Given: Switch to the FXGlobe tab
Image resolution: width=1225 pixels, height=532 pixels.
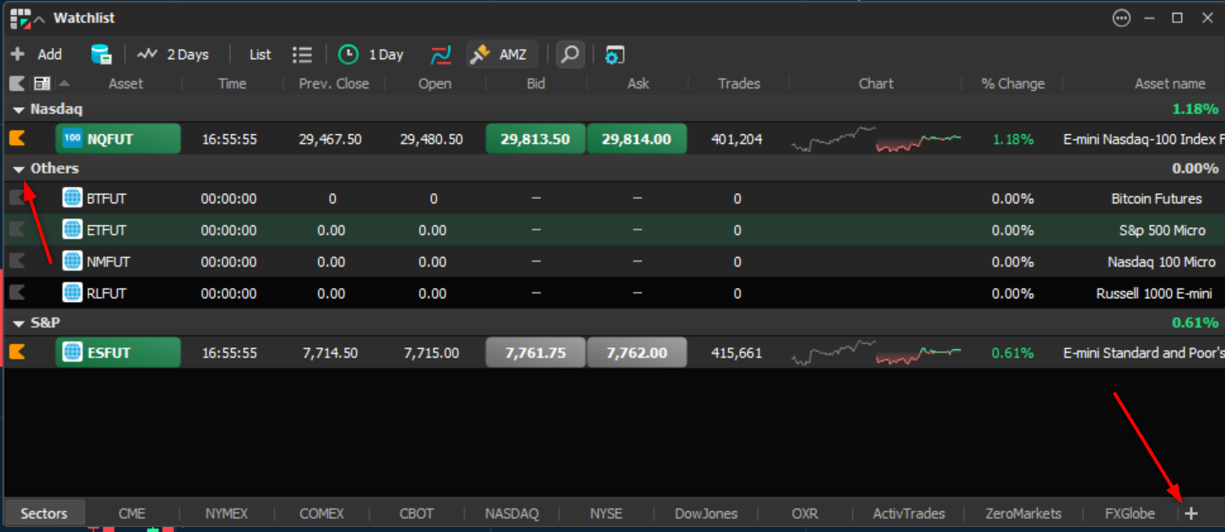Looking at the screenshot, I should 1130,513.
